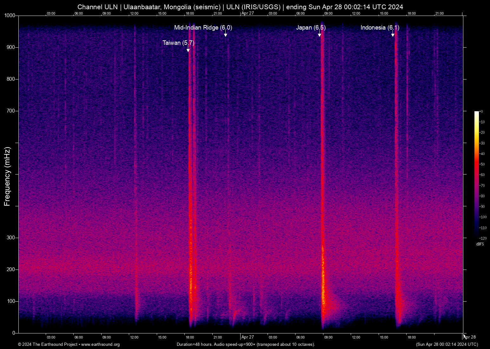Click the 1000 tick label on the frequency axis
This screenshot has width=490, height=349.
click(x=10, y=16)
